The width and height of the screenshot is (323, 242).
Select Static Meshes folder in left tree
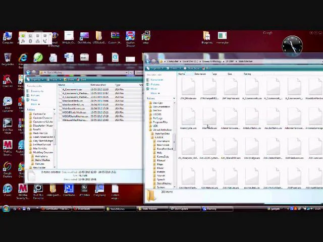click(40, 160)
